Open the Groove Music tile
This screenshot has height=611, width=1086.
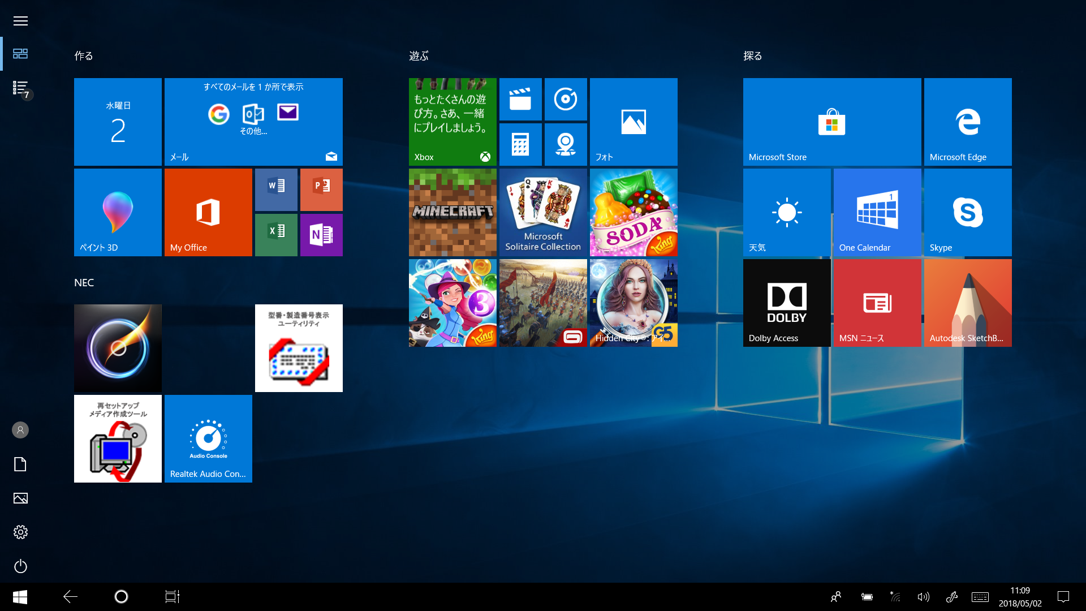pos(566,99)
